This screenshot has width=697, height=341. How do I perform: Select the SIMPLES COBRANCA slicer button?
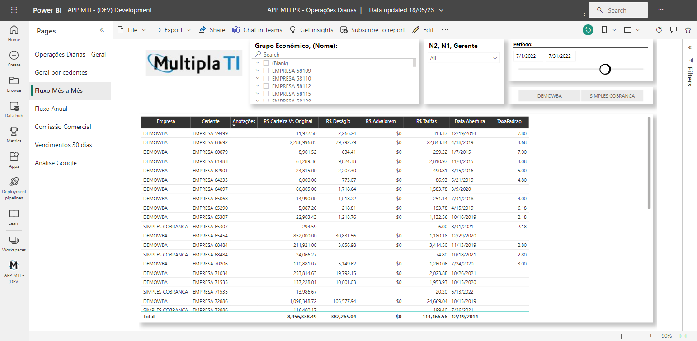(612, 96)
